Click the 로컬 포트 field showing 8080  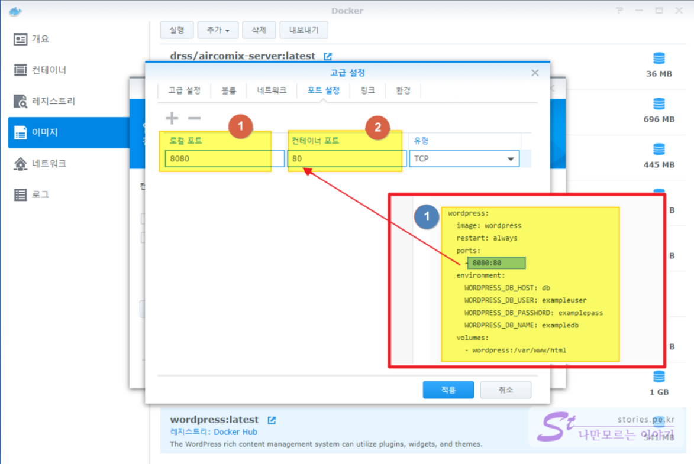(224, 158)
